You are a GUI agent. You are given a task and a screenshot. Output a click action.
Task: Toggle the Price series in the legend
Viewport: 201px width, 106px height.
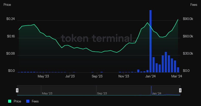[x=15, y=101]
